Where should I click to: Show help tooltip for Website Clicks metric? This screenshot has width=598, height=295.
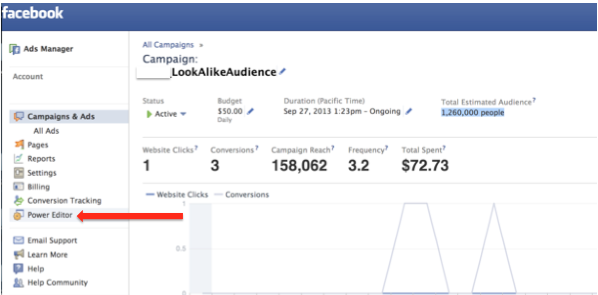pyautogui.click(x=197, y=147)
